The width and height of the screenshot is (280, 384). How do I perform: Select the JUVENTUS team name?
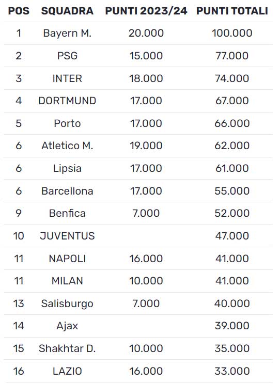click(67, 236)
